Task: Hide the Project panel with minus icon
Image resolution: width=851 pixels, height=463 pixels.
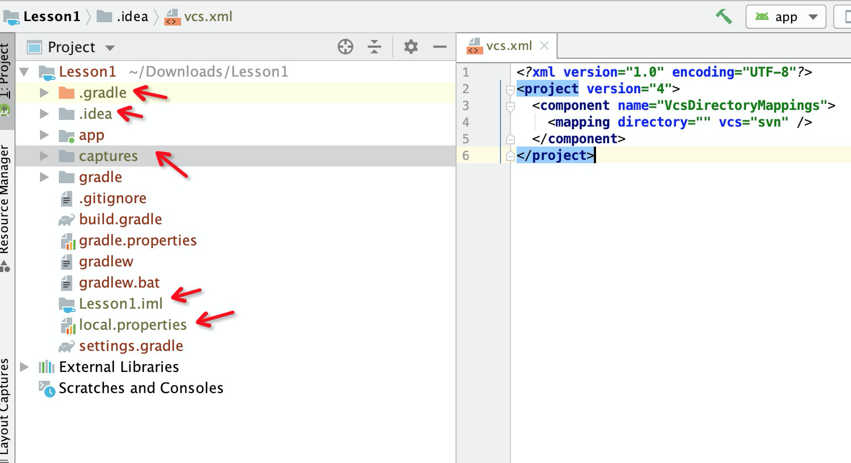Action: [439, 47]
